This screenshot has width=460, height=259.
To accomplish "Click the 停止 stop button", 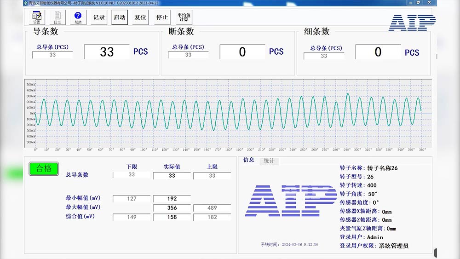I will tap(162, 17).
